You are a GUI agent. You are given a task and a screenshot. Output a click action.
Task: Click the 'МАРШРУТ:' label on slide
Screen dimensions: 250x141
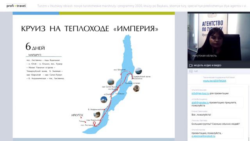pos(35,55)
